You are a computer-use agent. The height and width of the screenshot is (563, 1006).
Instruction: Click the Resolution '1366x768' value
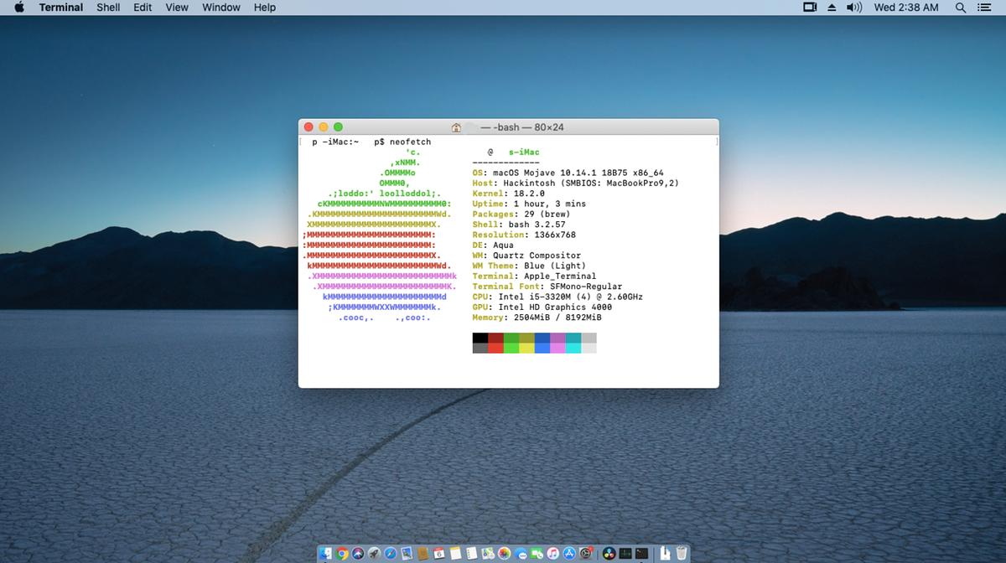[555, 235]
